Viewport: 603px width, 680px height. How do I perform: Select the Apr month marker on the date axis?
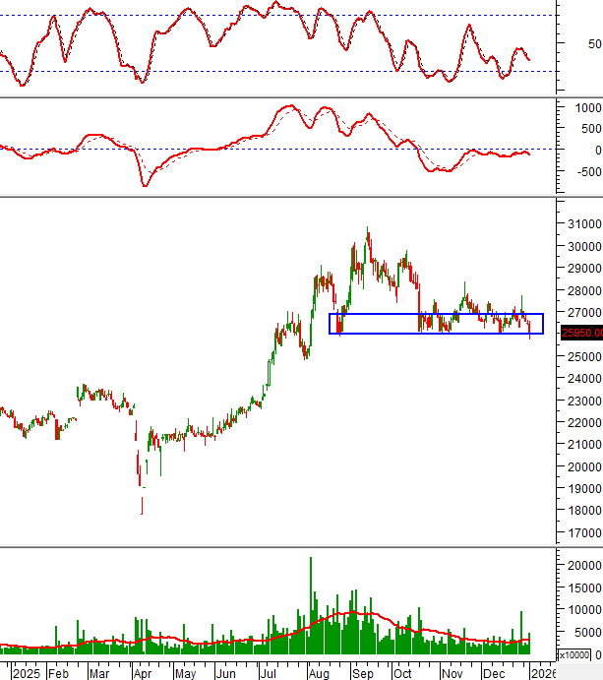click(x=143, y=673)
